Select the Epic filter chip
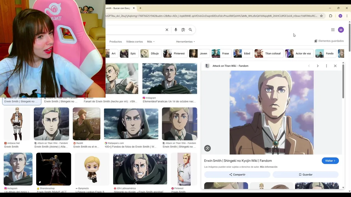This screenshot has height=197, width=351. pyautogui.click(x=129, y=53)
